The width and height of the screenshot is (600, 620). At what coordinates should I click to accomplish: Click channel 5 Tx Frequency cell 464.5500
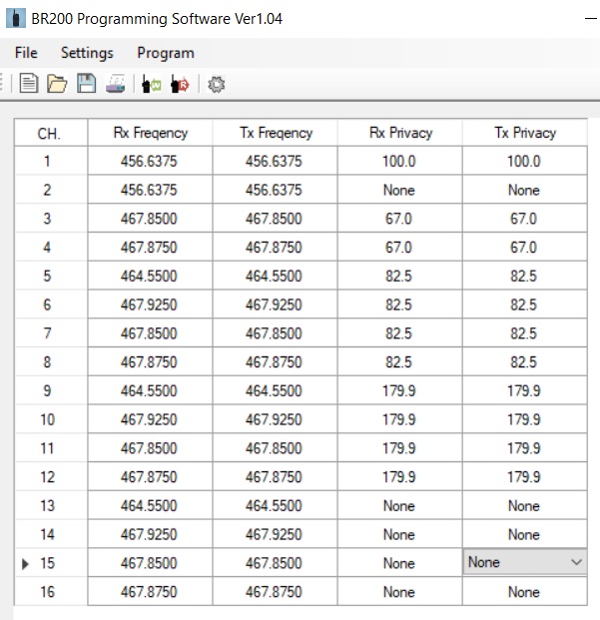point(276,276)
